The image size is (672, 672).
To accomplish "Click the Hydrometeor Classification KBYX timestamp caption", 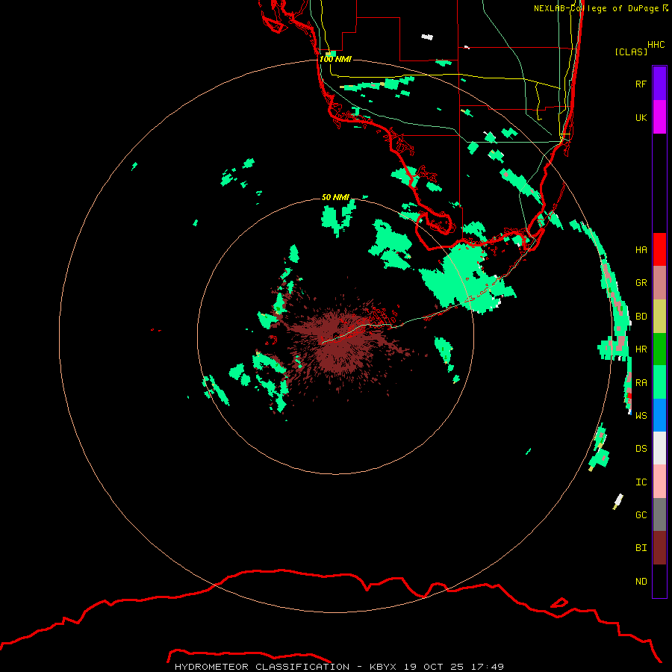I will 339,667.
